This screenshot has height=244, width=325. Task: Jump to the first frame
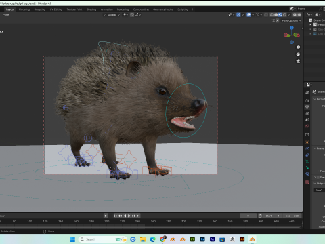tap(116, 216)
